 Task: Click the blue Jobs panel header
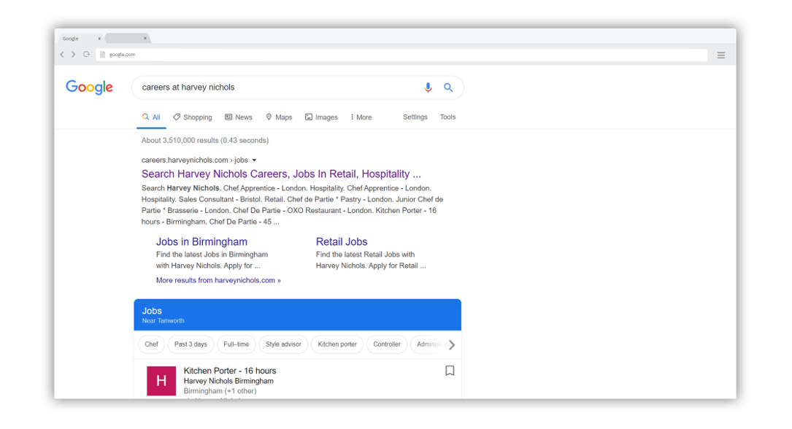tap(298, 315)
